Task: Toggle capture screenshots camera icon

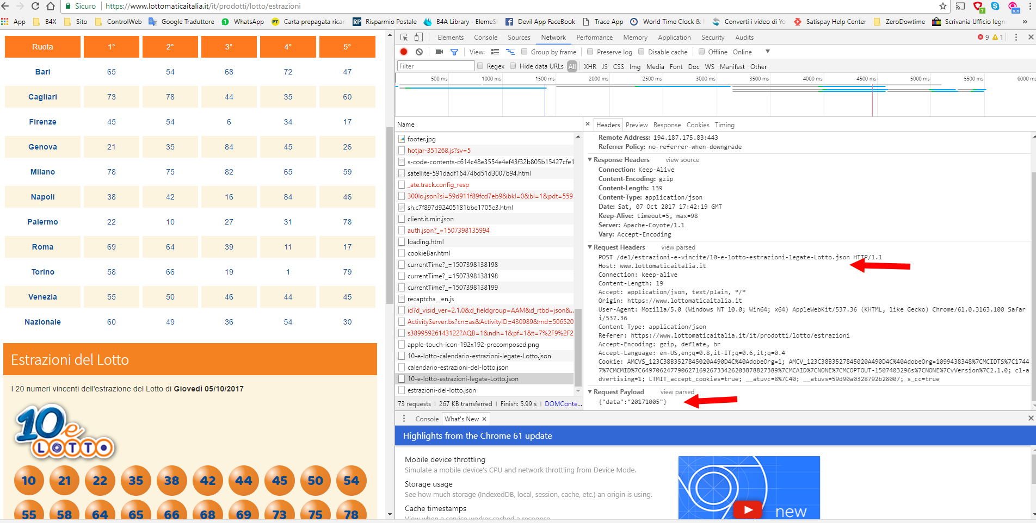Action: [x=439, y=52]
